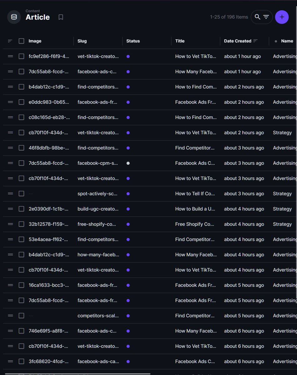Check the box for 16ca1633 row
This screenshot has height=375, width=297.
click(21, 285)
